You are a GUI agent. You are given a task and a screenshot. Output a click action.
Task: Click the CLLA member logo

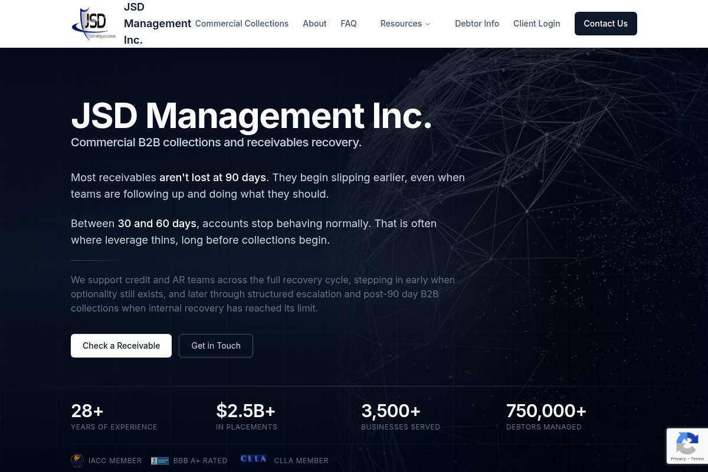pos(254,459)
